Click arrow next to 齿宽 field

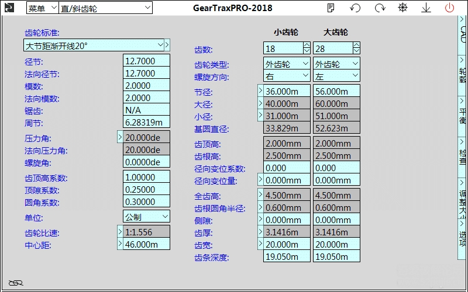pyautogui.click(x=260, y=244)
